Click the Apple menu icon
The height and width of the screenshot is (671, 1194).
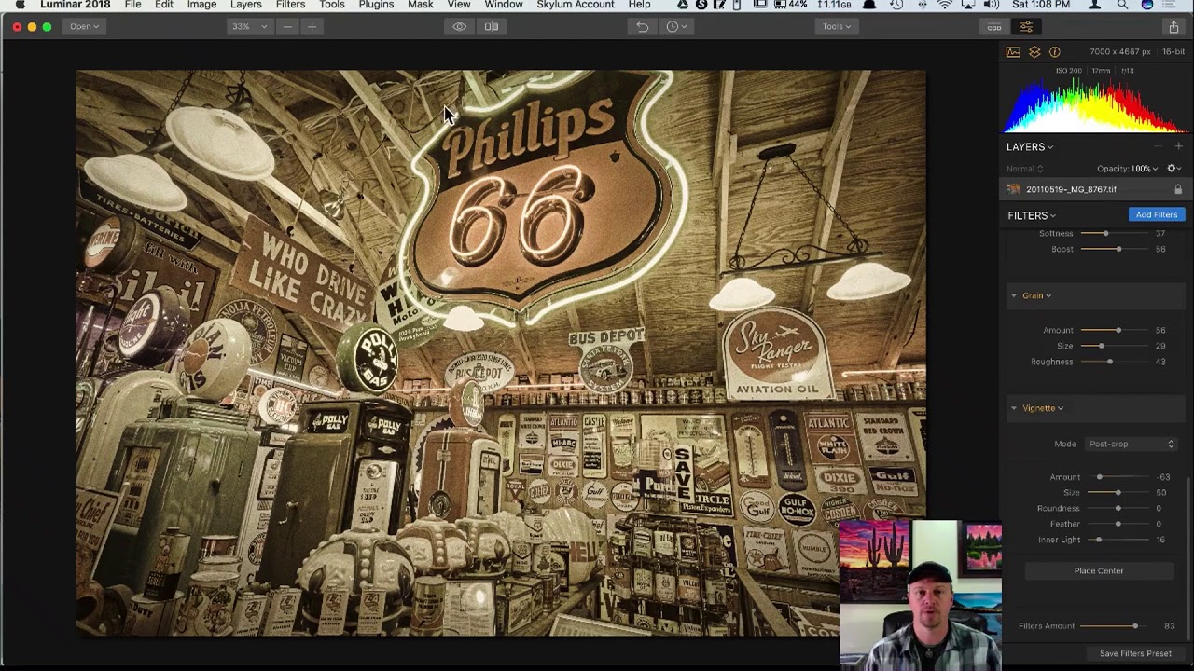20,6
